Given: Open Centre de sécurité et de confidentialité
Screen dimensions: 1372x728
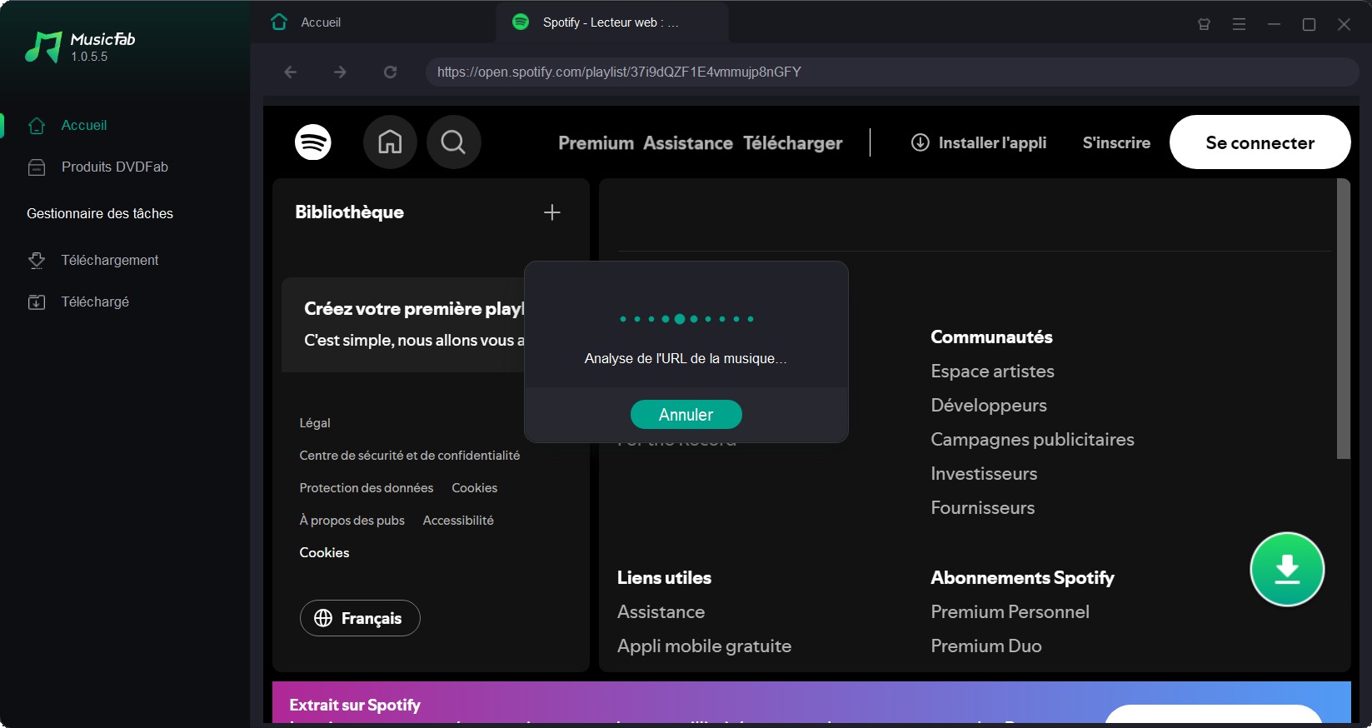Looking at the screenshot, I should (409, 456).
